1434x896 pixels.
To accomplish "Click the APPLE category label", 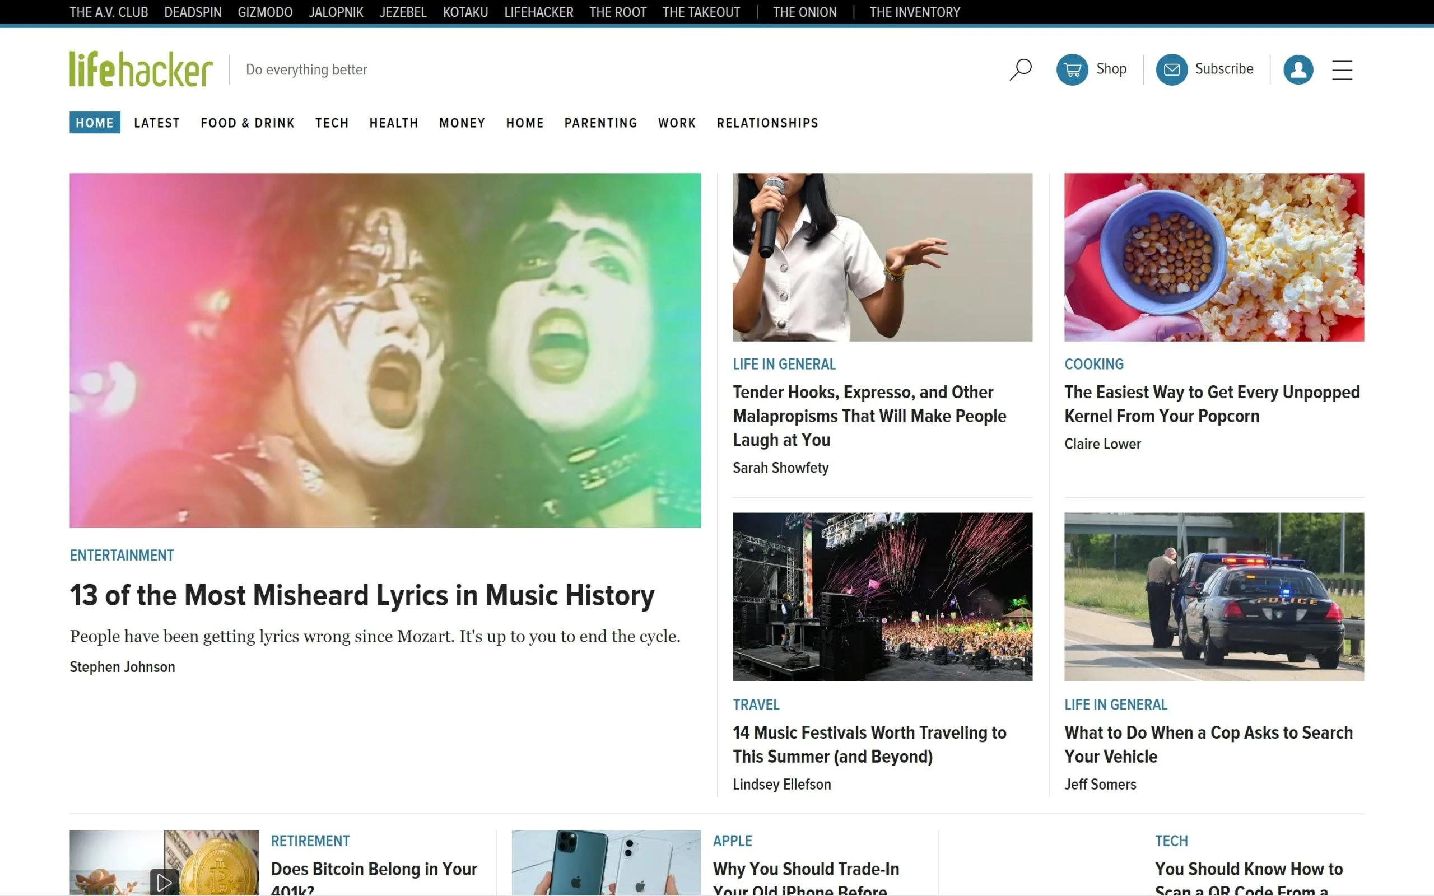I will (x=733, y=841).
